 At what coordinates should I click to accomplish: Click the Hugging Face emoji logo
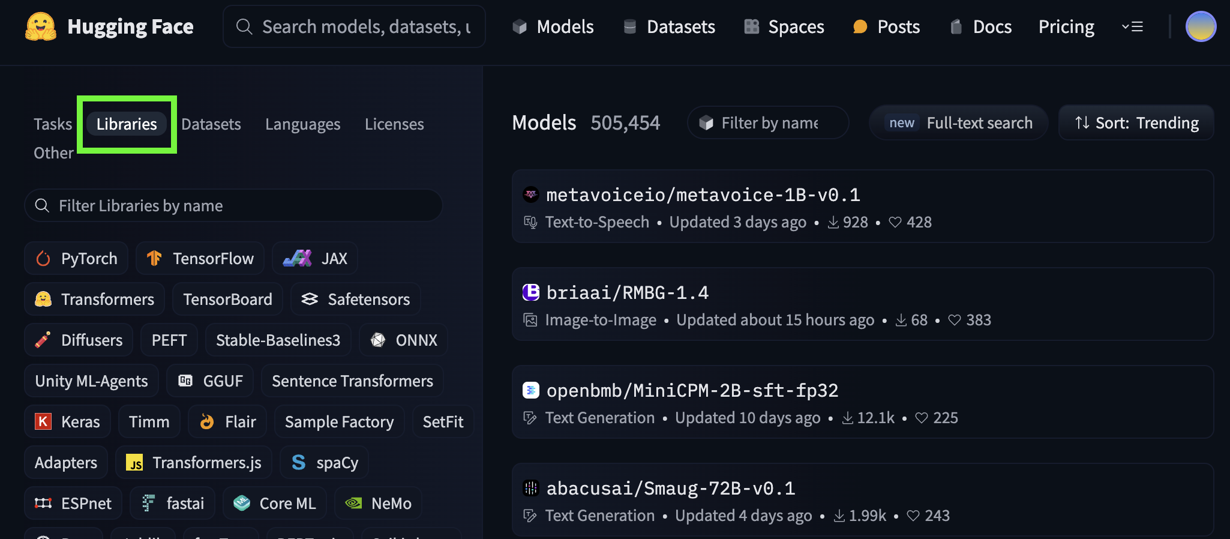coord(41,27)
